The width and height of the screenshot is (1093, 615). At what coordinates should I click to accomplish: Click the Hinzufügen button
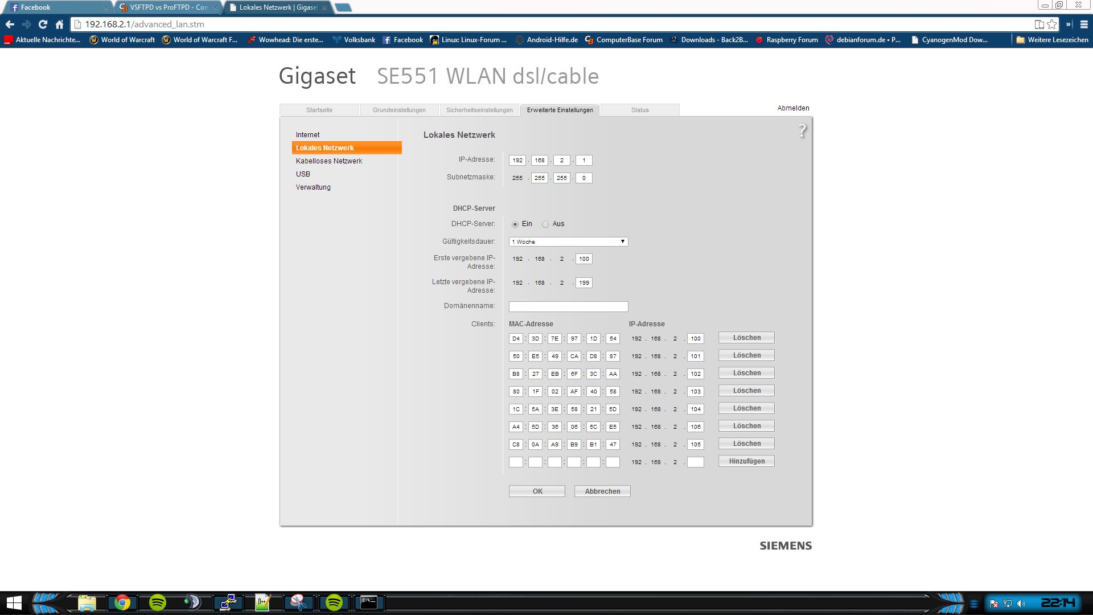[746, 461]
